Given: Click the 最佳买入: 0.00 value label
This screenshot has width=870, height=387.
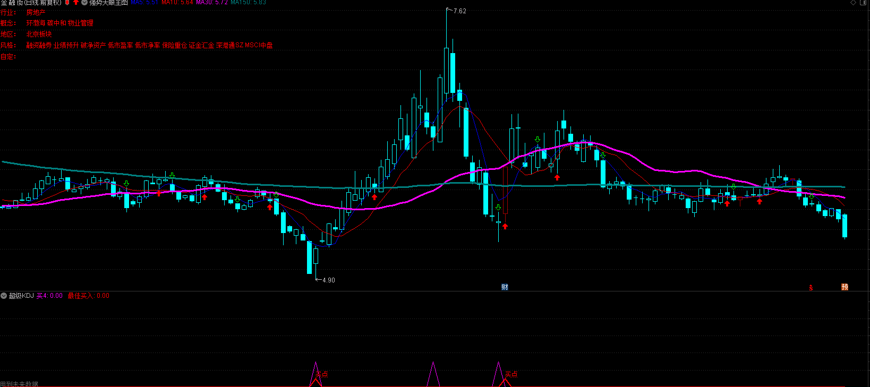Looking at the screenshot, I should [x=89, y=296].
